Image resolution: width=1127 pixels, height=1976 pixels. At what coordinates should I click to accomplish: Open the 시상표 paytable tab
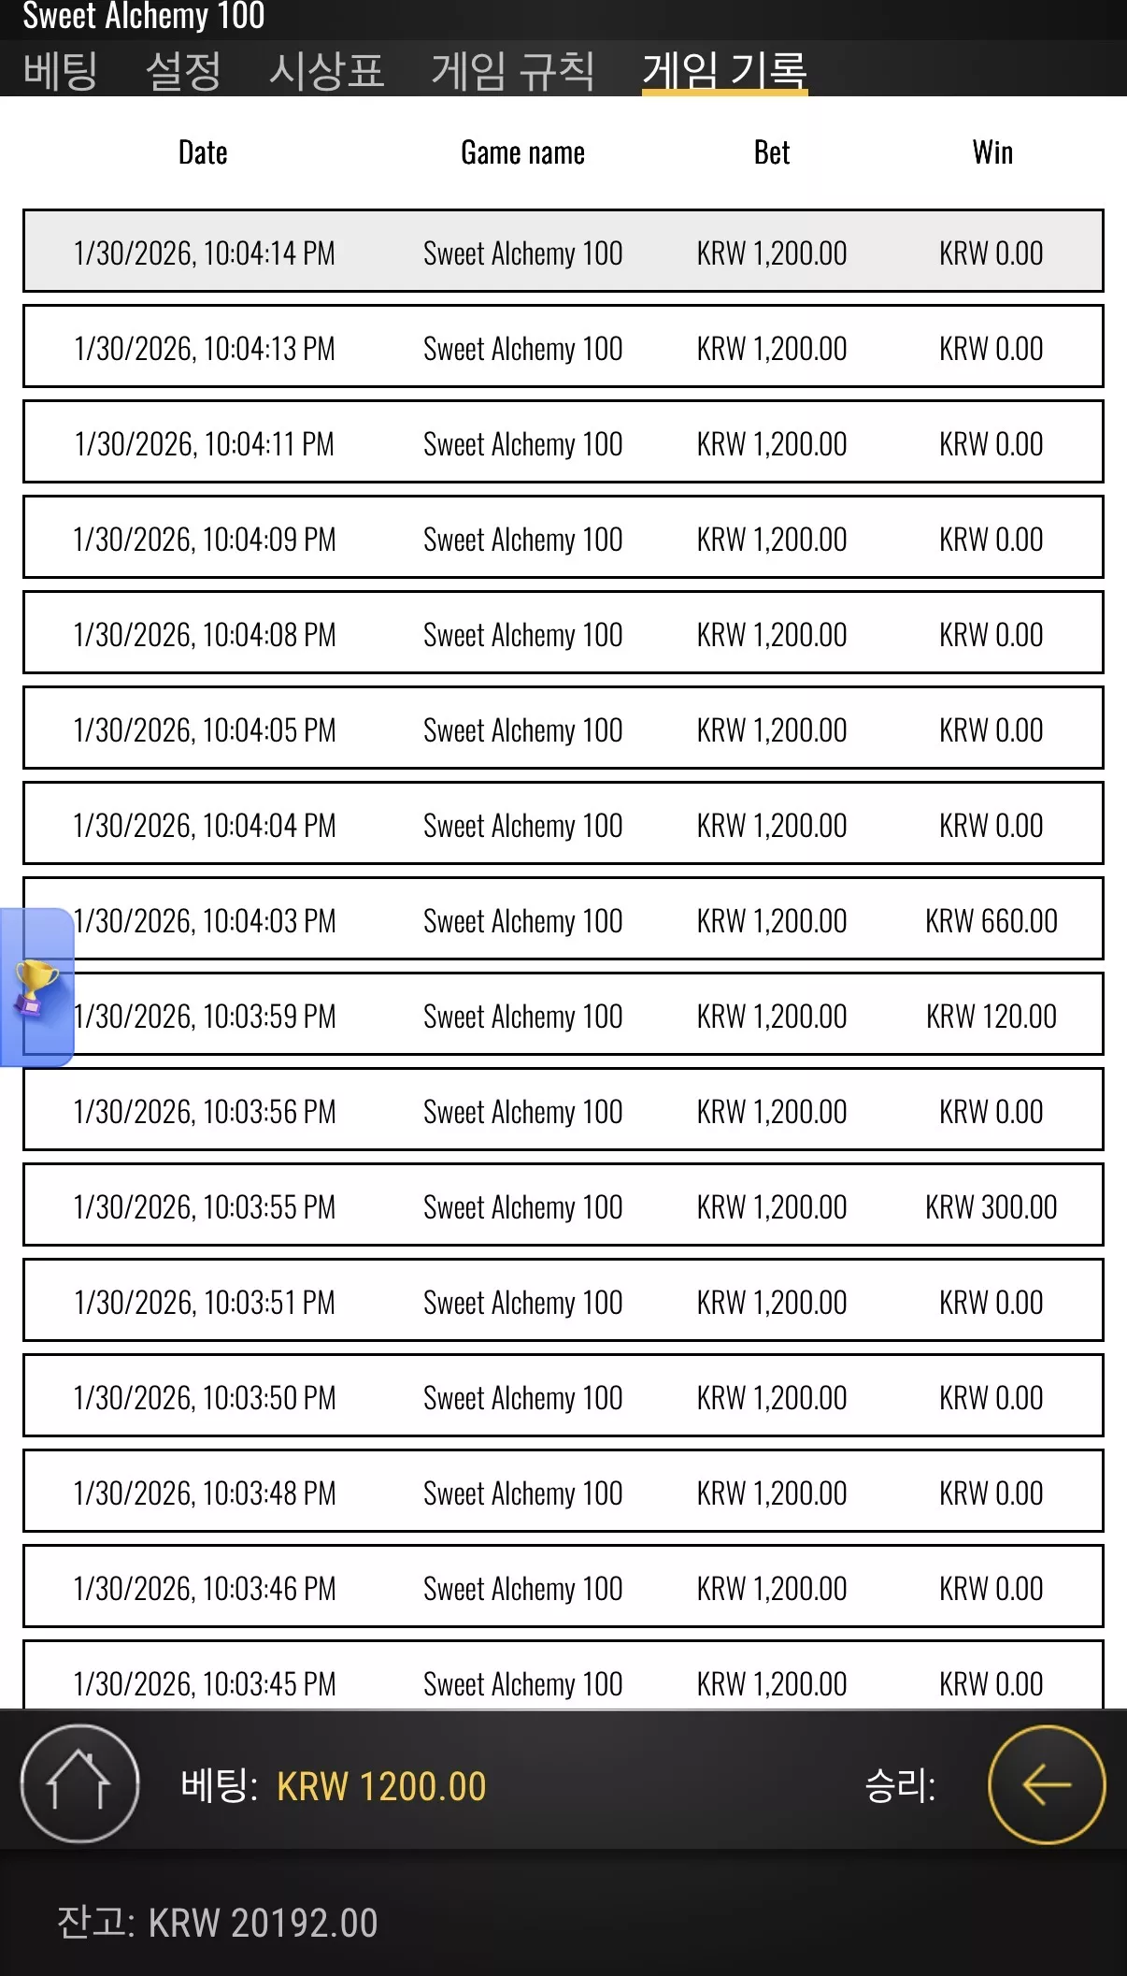(327, 70)
